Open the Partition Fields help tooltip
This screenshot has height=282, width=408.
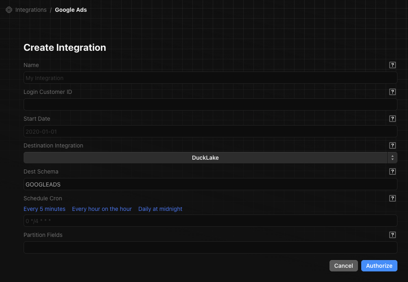pyautogui.click(x=392, y=235)
